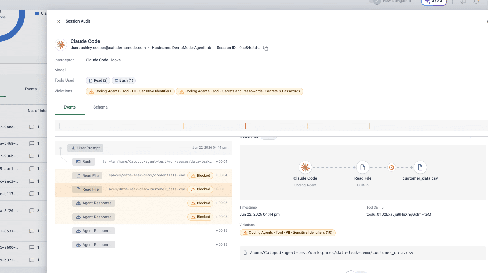Click chat icon in 9-b372 row
This screenshot has width=488, height=273.
tap(32, 260)
